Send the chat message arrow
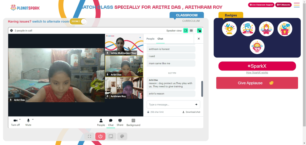306x145 pixels. click(196, 104)
